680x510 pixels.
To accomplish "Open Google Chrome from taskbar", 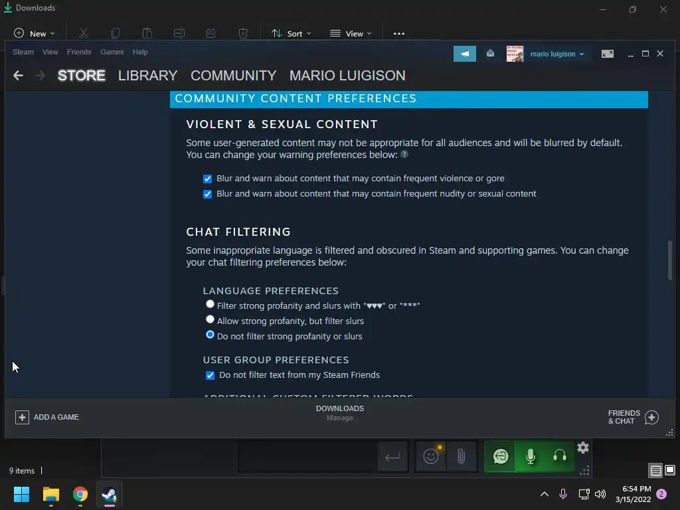I will point(80,494).
